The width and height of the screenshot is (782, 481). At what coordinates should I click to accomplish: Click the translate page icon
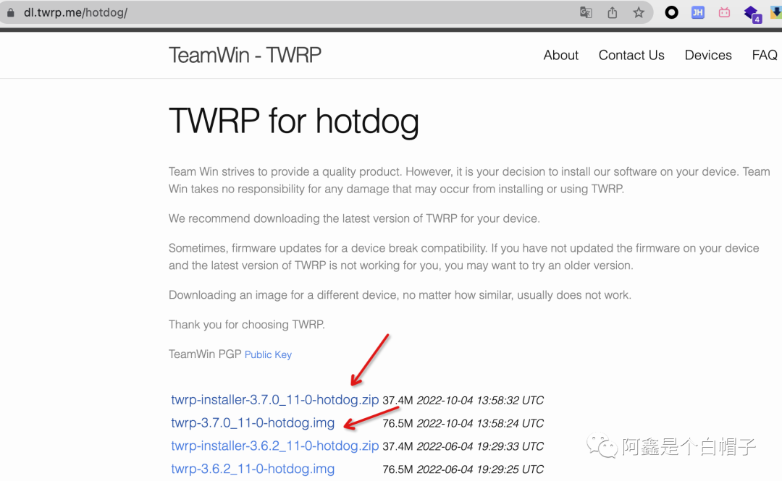[x=586, y=12]
